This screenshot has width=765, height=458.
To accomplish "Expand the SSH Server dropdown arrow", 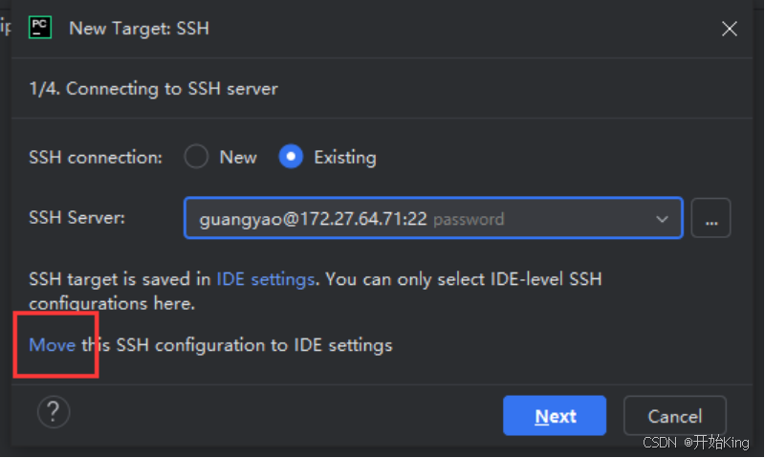I will click(x=662, y=219).
